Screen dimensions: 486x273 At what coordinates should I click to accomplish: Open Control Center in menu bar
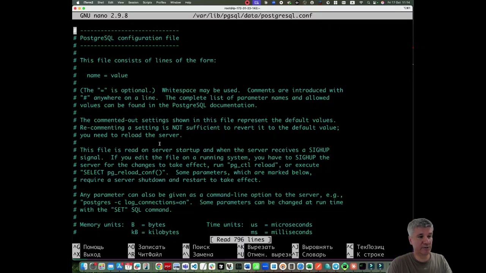pyautogui.click(x=375, y=2)
